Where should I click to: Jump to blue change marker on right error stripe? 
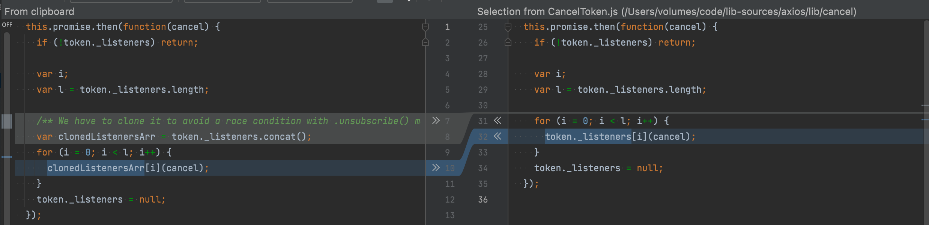pos(925,120)
